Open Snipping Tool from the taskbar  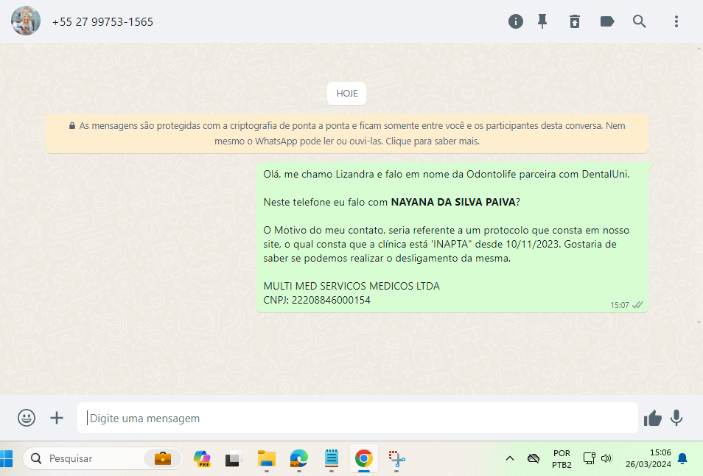pos(396,458)
